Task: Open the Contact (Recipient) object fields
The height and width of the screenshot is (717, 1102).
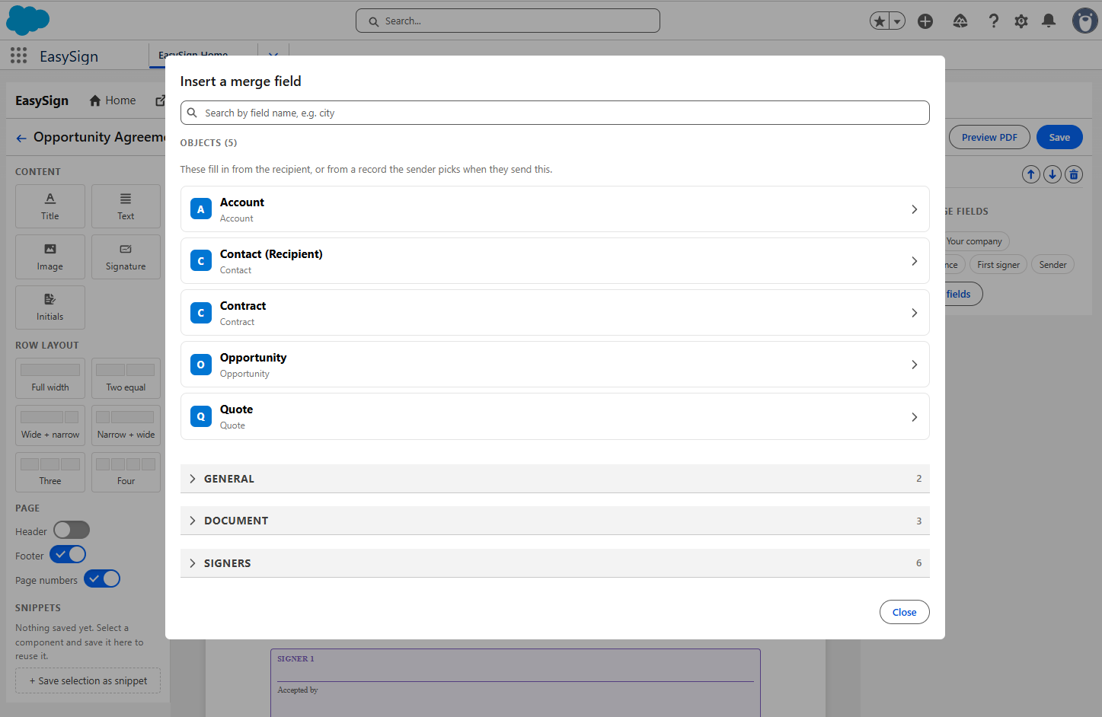Action: coord(554,261)
